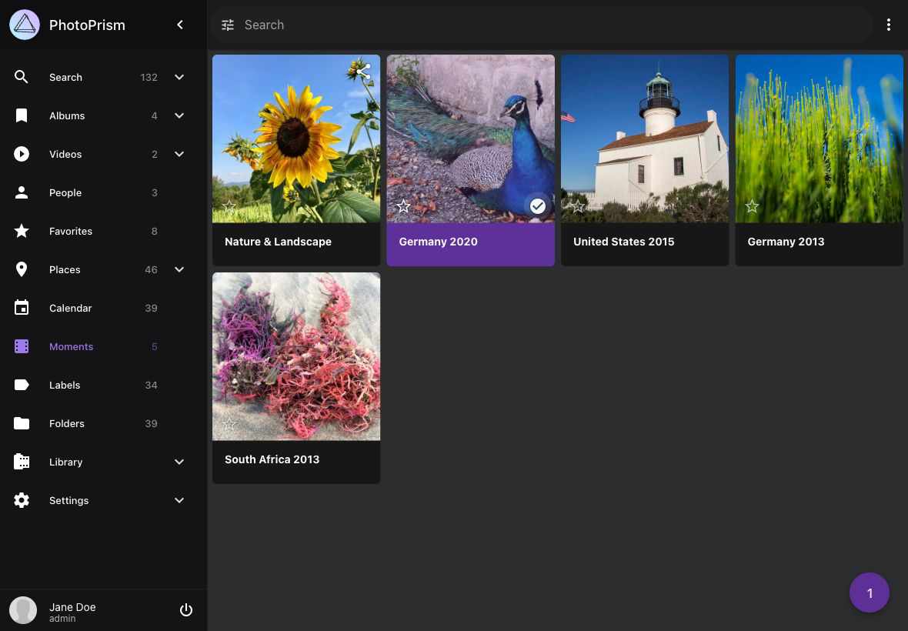Open the Germany 2013 album
Image resolution: width=908 pixels, height=631 pixels.
(819, 139)
